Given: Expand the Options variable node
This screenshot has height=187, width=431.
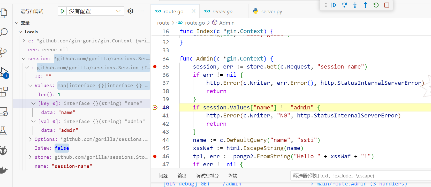Looking at the screenshot, I should coord(30,139).
